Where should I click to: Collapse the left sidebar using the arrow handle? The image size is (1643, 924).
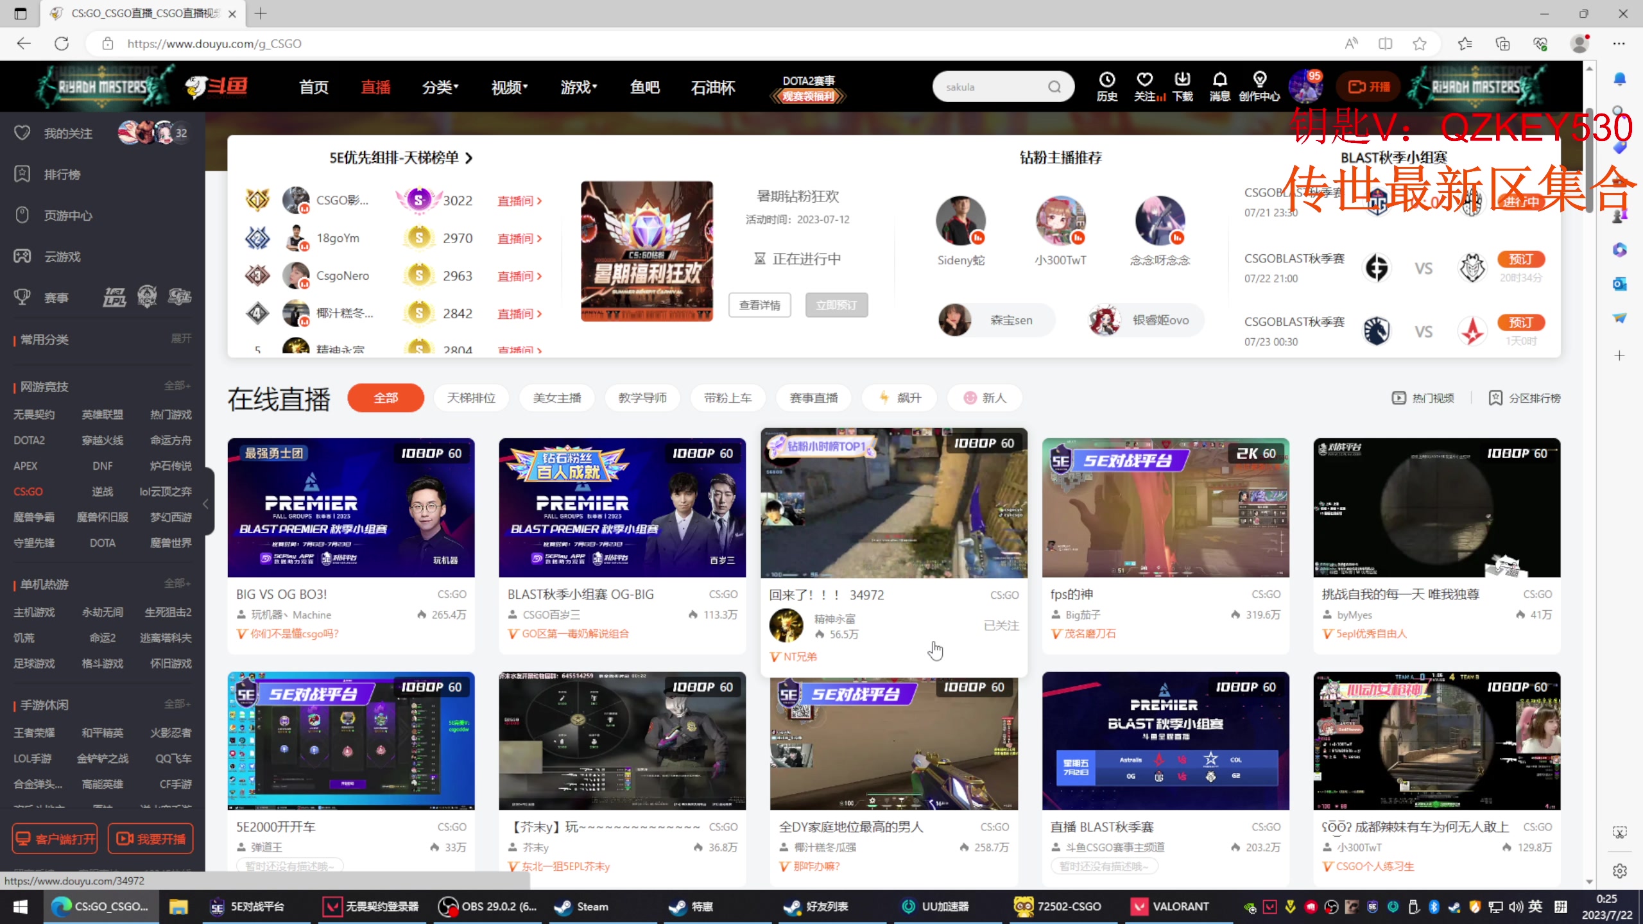pyautogui.click(x=206, y=504)
